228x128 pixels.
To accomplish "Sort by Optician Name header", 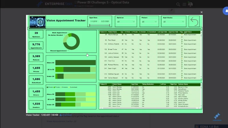I will (183, 84).
